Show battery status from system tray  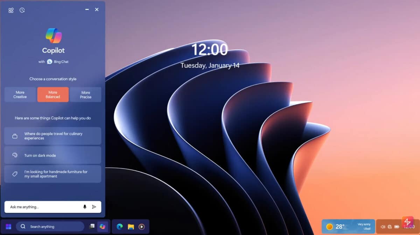[x=397, y=226]
